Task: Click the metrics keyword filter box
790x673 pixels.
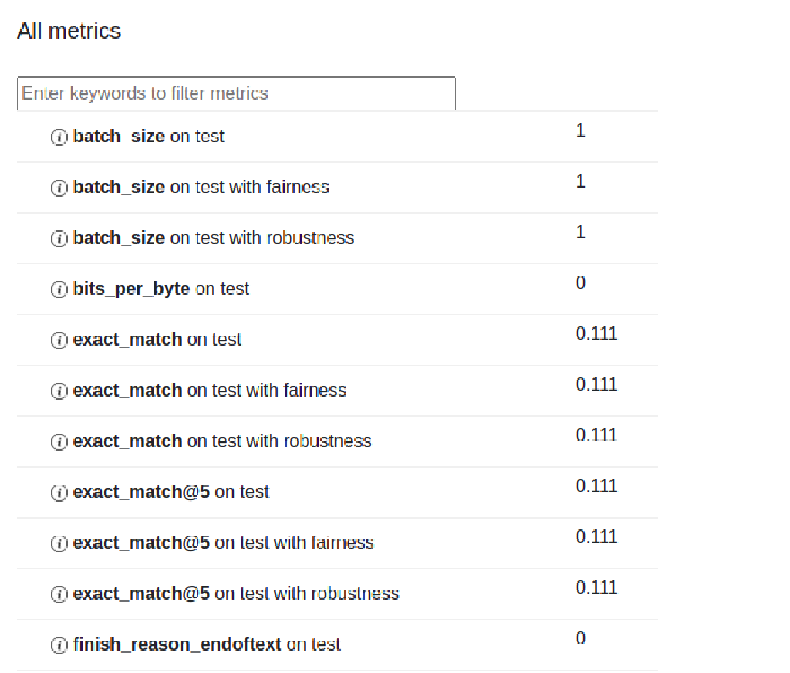Action: [x=236, y=93]
